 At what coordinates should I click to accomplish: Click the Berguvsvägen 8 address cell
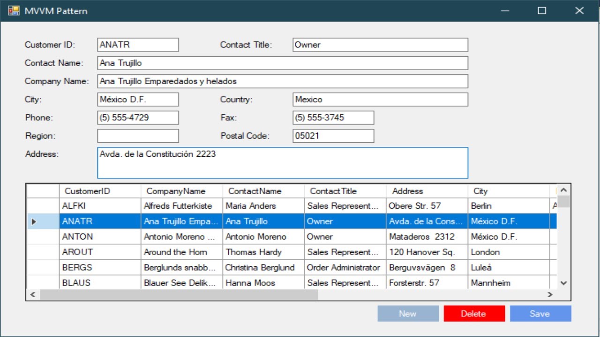click(x=427, y=268)
